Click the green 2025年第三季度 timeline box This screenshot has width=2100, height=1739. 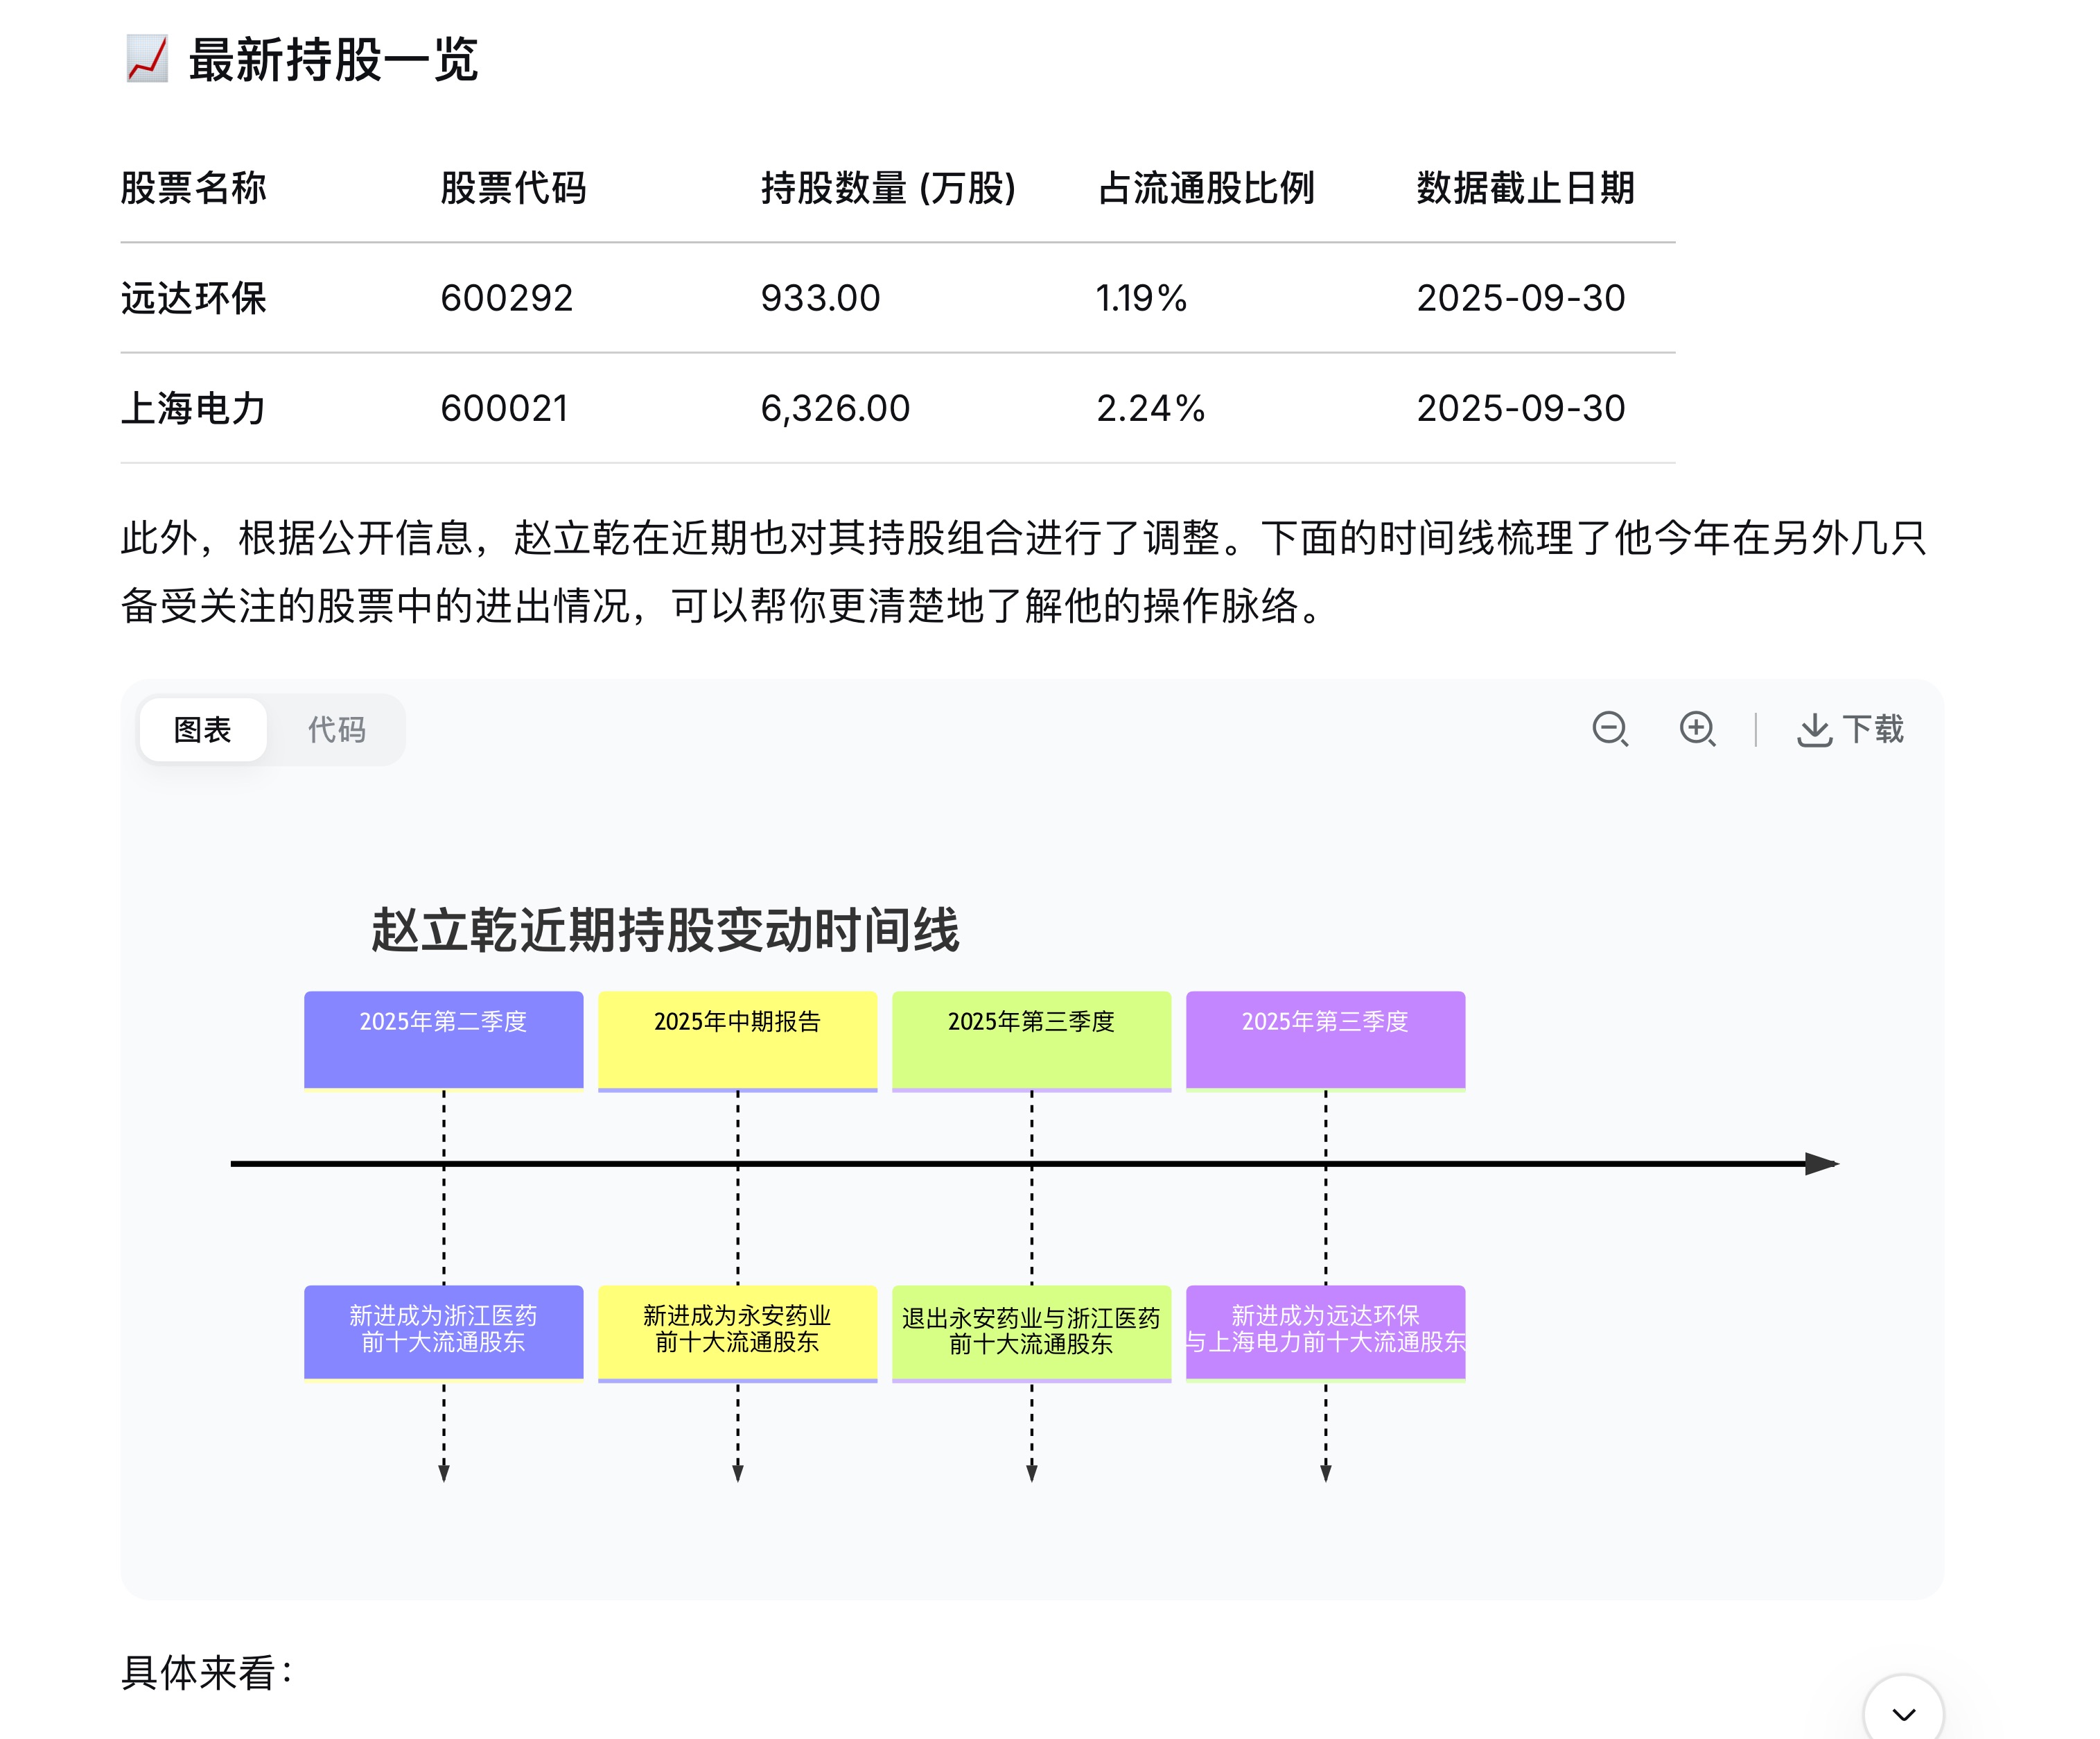tap(1031, 1039)
